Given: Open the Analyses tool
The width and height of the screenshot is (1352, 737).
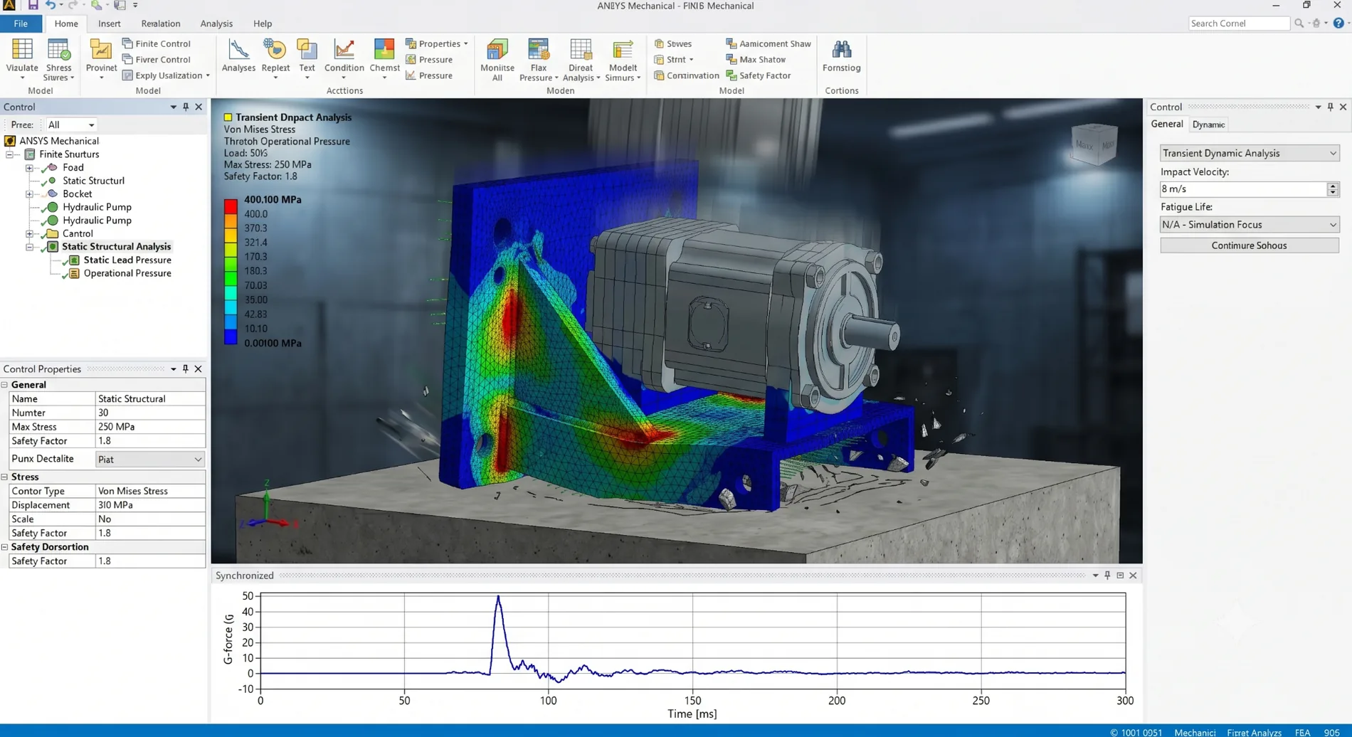Looking at the screenshot, I should 238,56.
